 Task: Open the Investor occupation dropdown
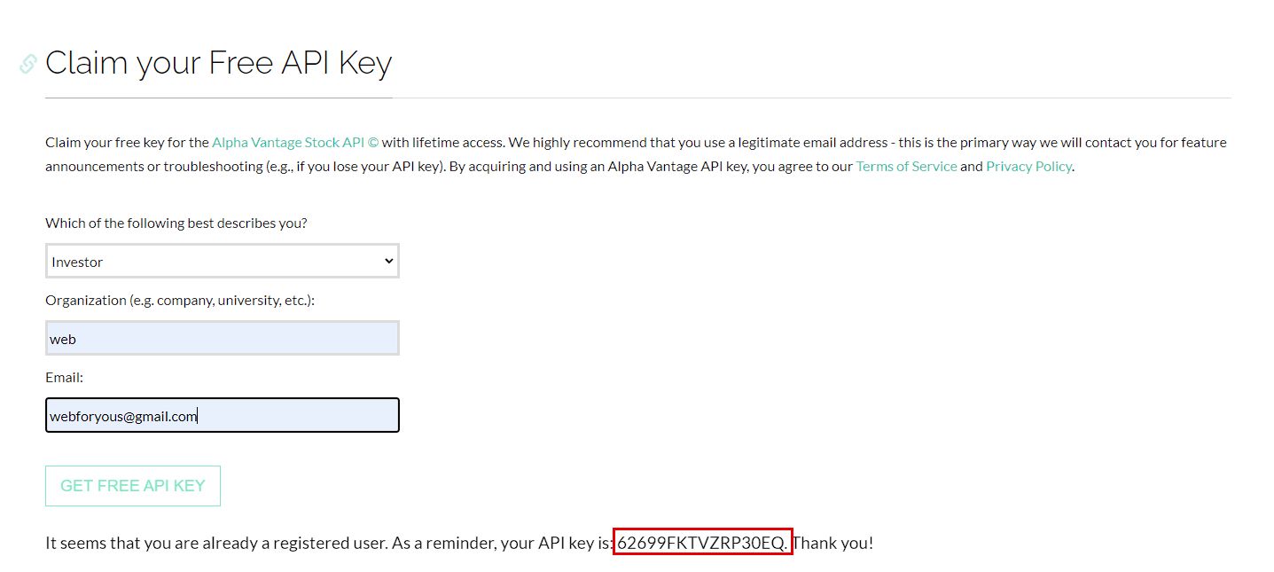click(223, 261)
